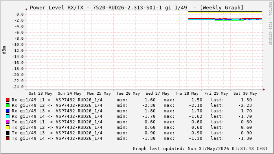274x154 pixels.
Task: Click the Sat 30 May axis label
Action: click(x=245, y=93)
